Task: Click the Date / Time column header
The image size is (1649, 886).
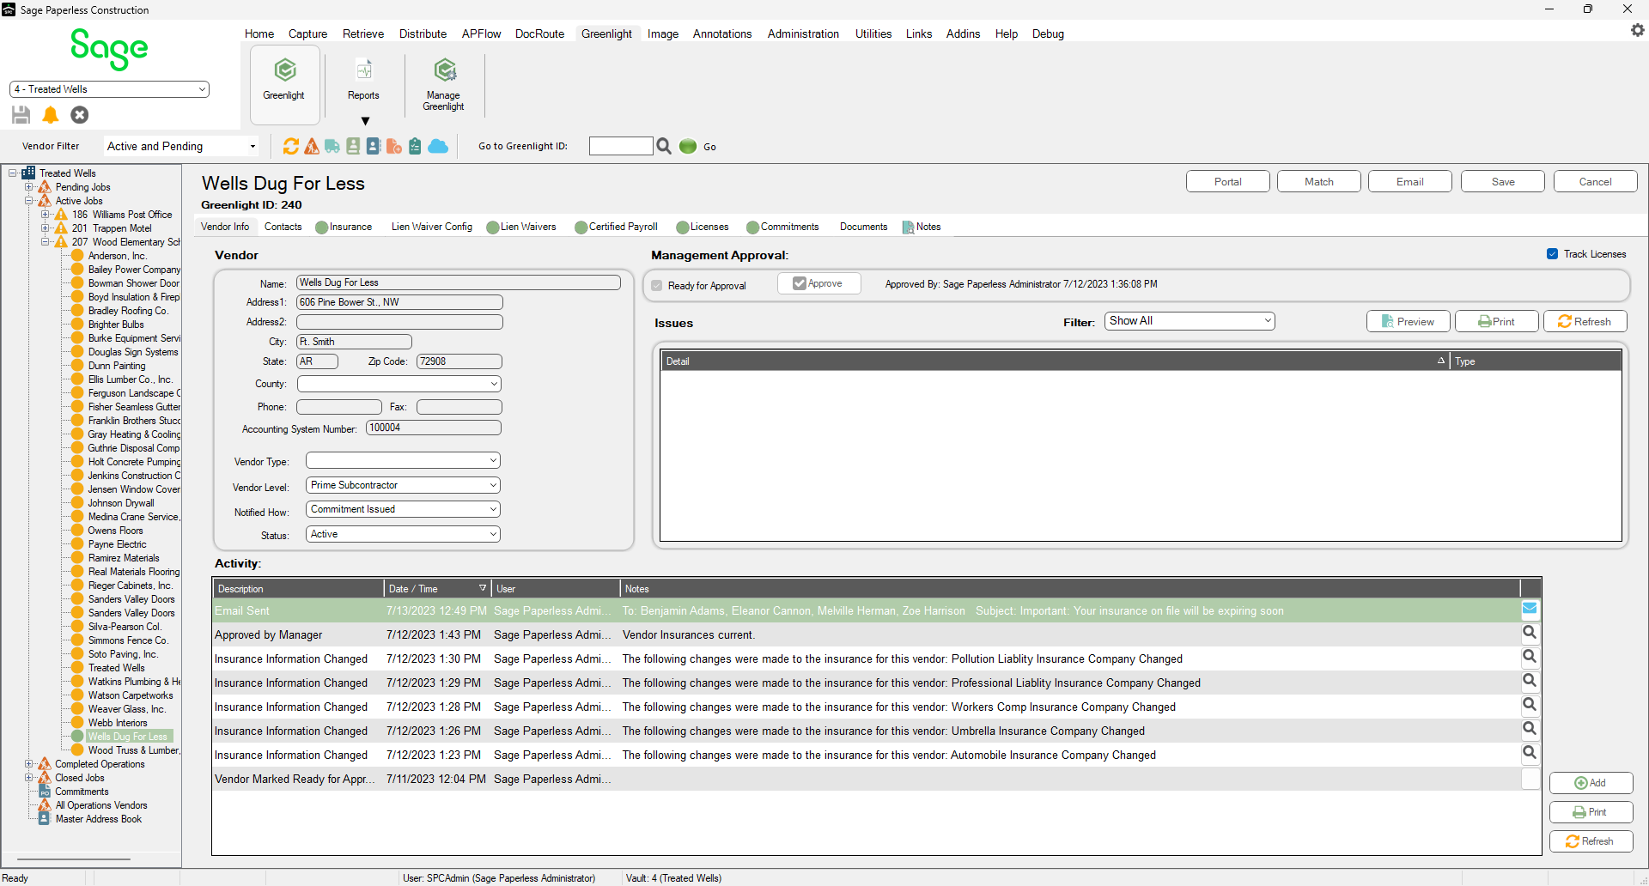Action: pyautogui.click(x=437, y=588)
